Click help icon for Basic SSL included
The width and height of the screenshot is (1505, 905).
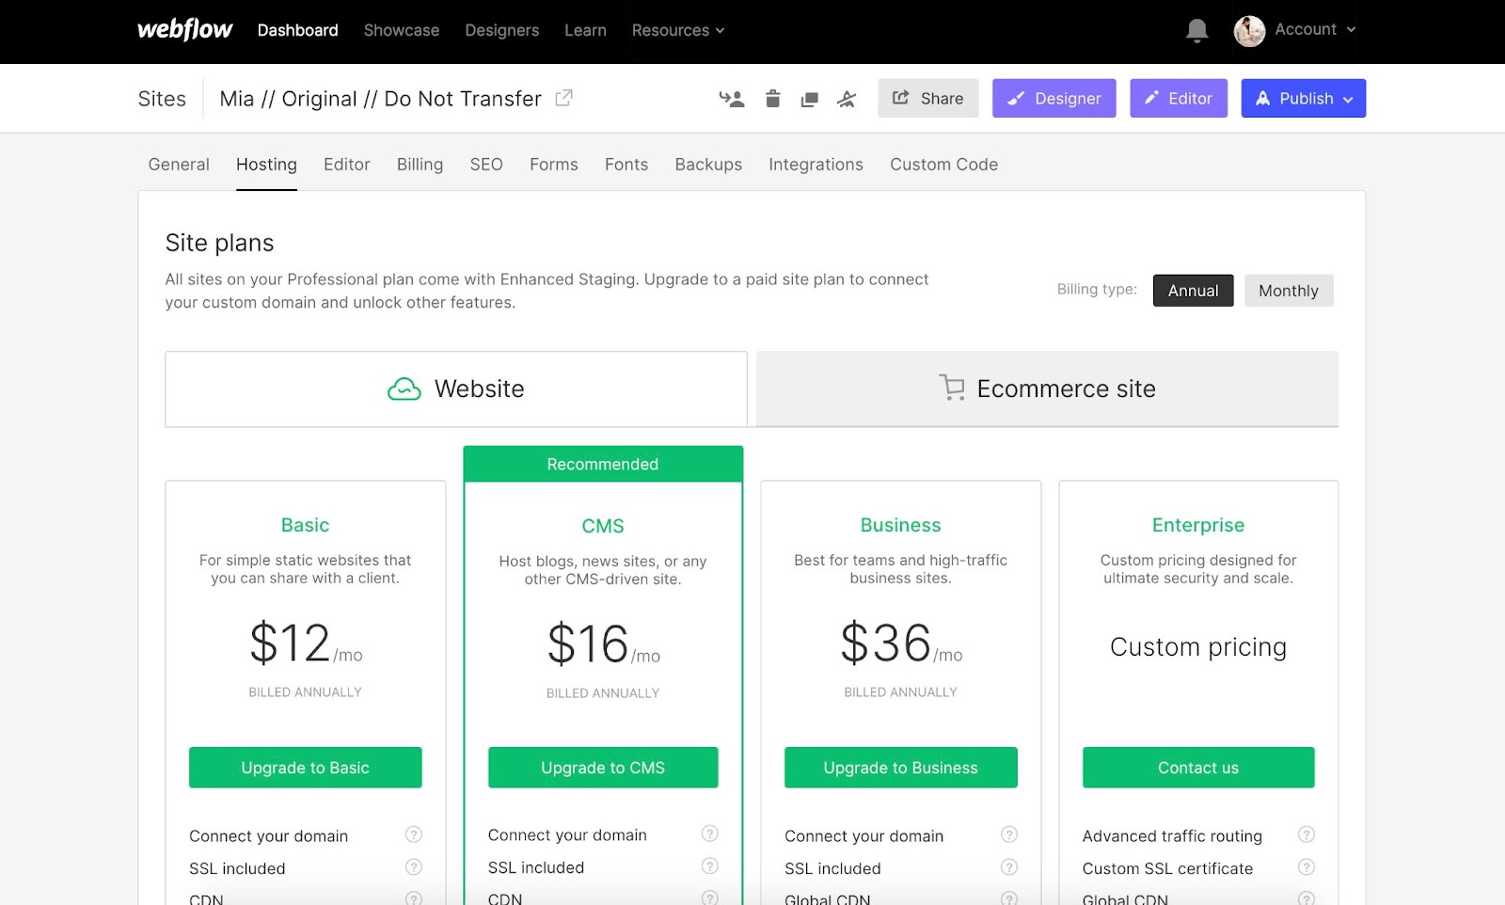click(x=414, y=867)
